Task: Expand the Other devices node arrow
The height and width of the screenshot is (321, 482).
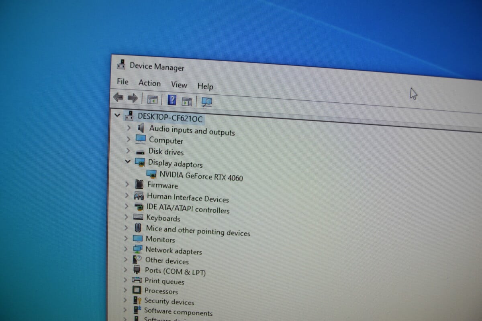Action: click(126, 259)
